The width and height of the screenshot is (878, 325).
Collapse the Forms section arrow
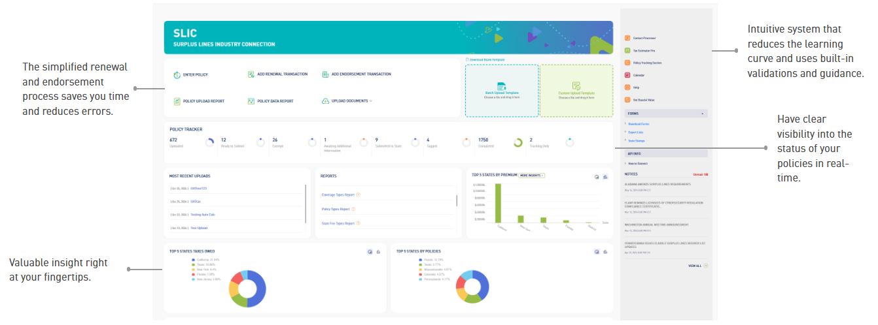point(703,114)
